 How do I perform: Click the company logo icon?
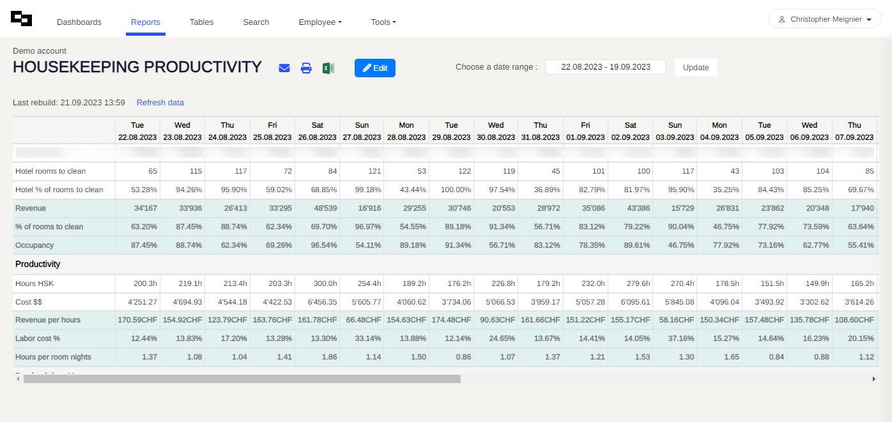(21, 19)
